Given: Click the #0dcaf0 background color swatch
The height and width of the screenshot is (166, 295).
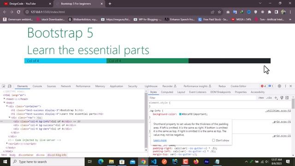Looking at the screenshot, I should [180, 114].
